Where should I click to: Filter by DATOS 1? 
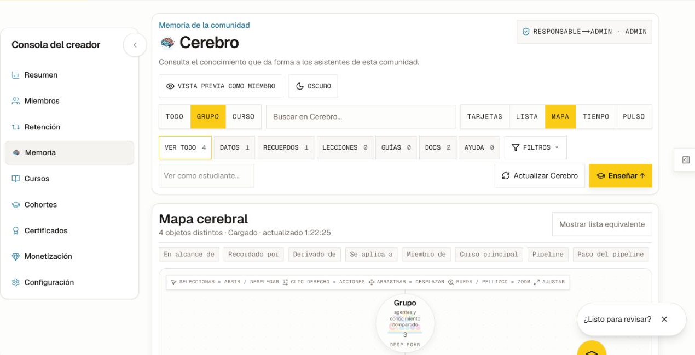(x=235, y=147)
